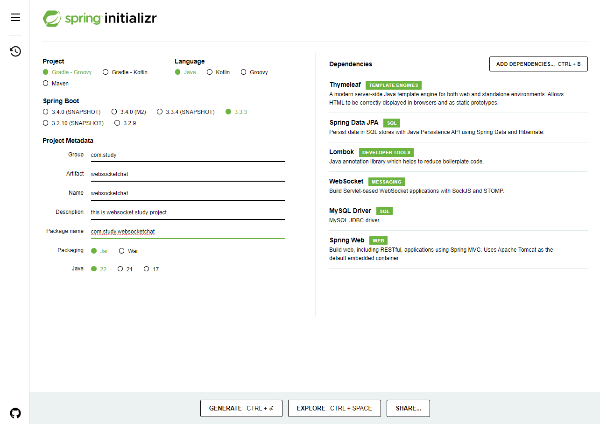
Task: Choose Groovy as the language
Action: click(x=254, y=72)
